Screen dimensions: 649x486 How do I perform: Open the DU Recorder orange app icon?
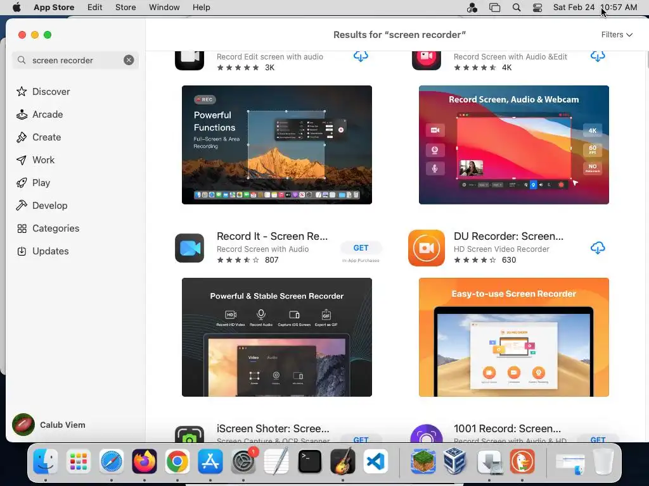tap(427, 248)
